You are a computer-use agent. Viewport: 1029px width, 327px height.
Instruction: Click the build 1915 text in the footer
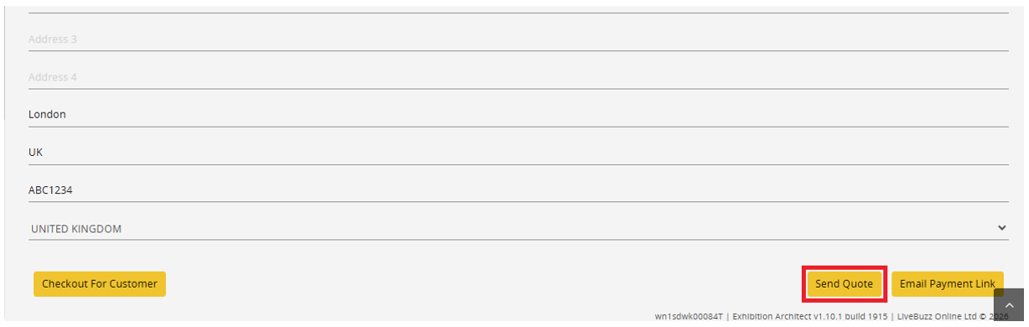tap(865, 316)
